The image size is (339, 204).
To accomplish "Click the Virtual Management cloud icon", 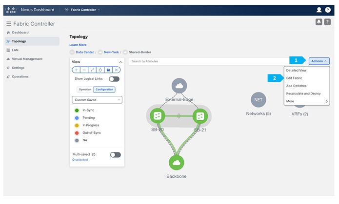I will click(x=8, y=59).
